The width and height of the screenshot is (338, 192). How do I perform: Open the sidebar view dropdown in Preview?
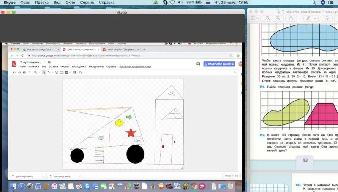[x=254, y=19]
